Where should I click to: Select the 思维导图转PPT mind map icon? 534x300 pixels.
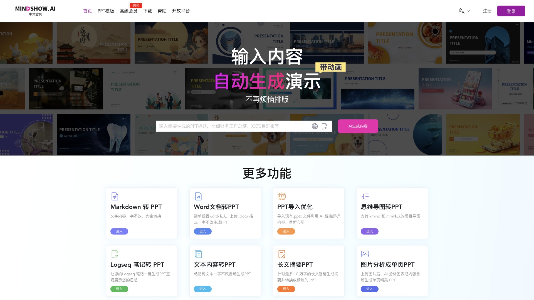pyautogui.click(x=365, y=196)
